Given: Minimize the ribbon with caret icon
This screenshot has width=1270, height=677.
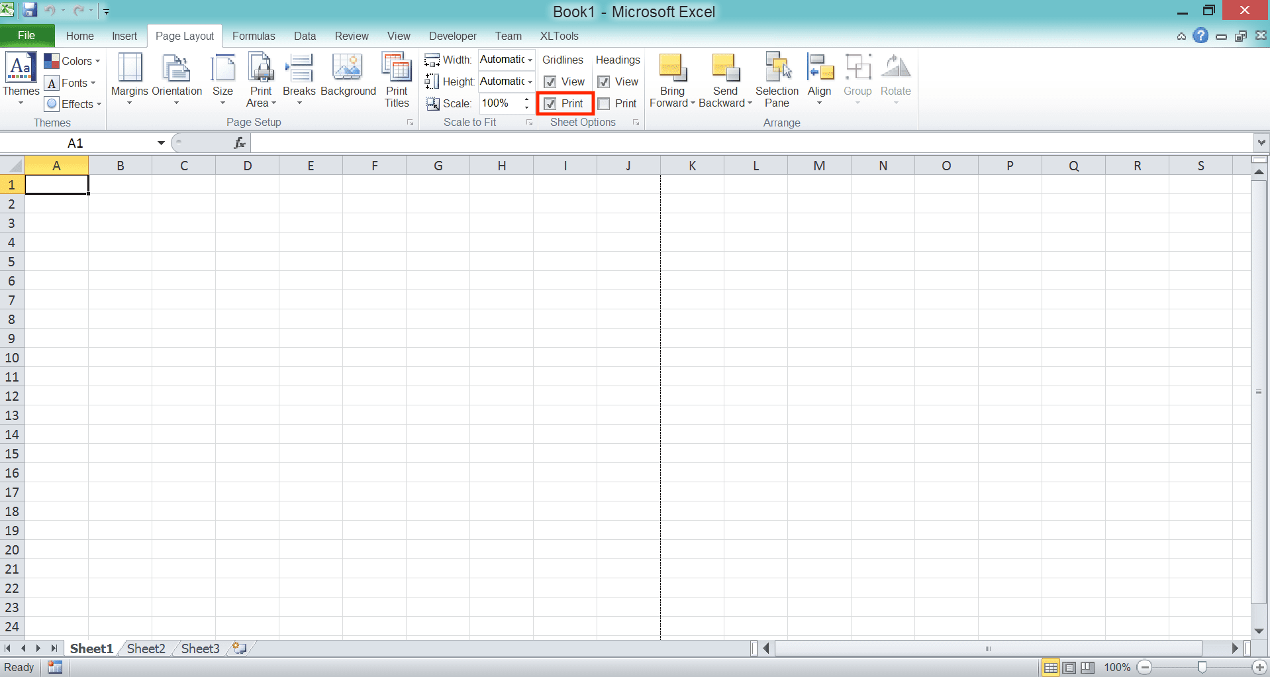Looking at the screenshot, I should 1181,36.
